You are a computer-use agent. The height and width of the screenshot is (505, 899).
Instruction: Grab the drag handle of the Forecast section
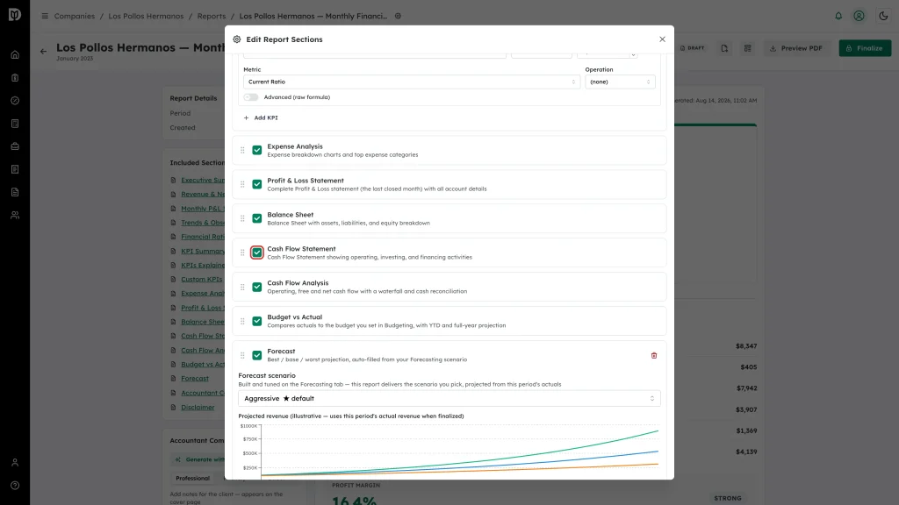pyautogui.click(x=242, y=356)
